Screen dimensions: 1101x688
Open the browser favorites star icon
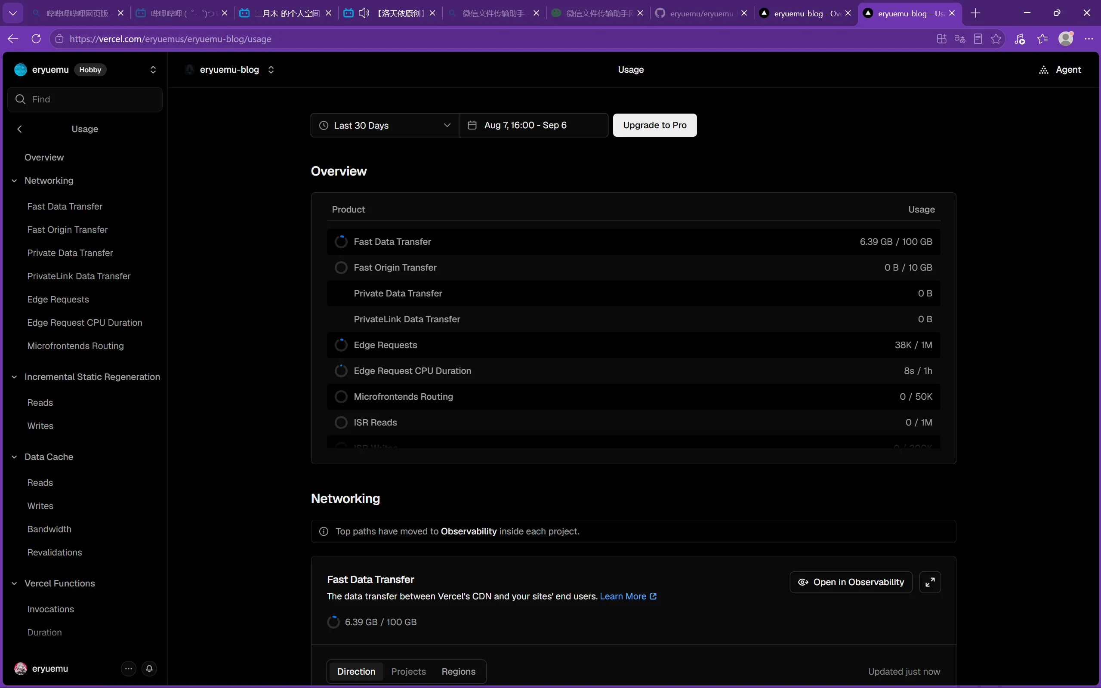pos(996,39)
